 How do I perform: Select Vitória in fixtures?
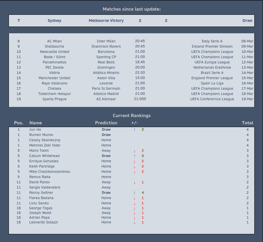pos(54,73)
